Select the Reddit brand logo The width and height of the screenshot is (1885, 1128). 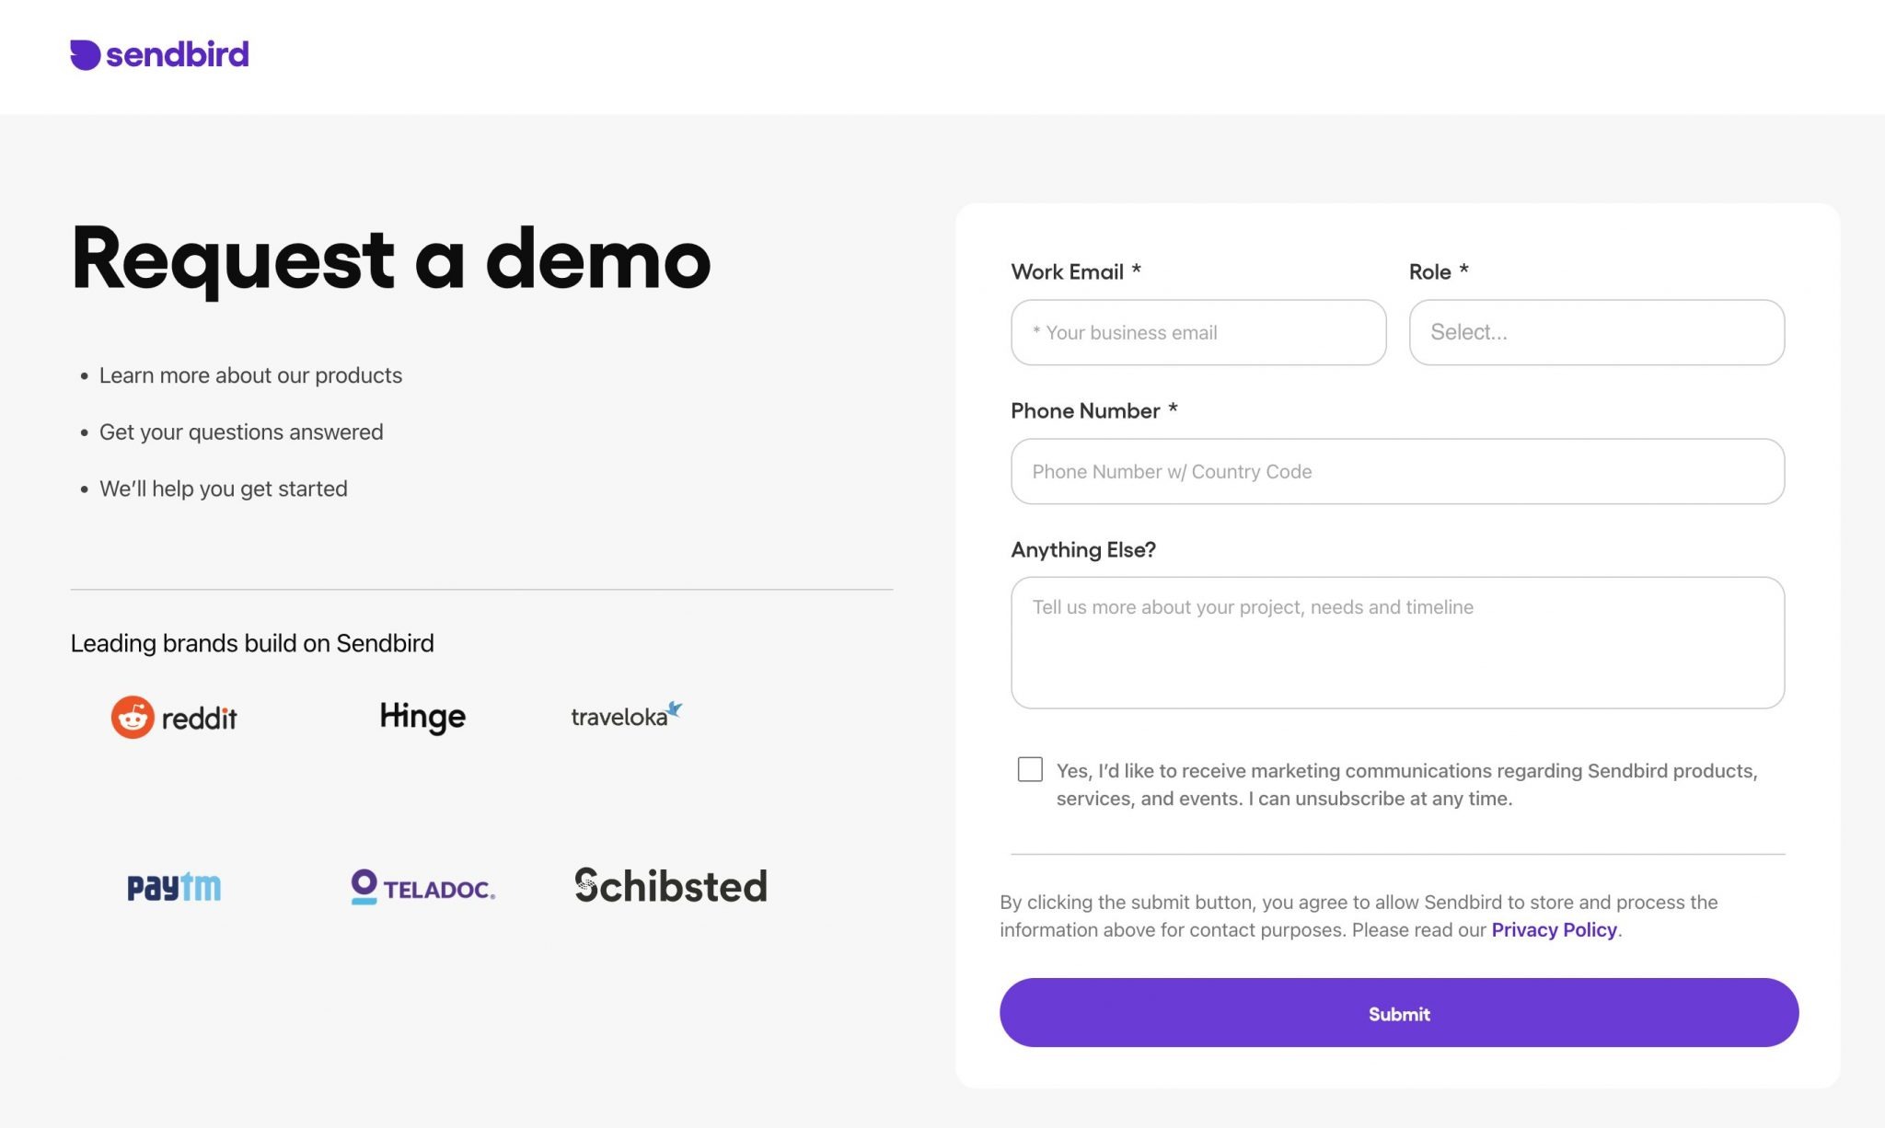(x=174, y=716)
